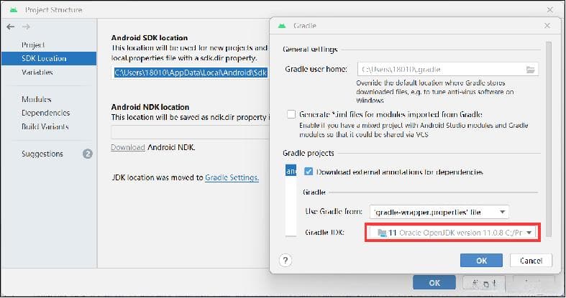Click OK in the Gradle dialog
566x298 pixels.
[481, 261]
